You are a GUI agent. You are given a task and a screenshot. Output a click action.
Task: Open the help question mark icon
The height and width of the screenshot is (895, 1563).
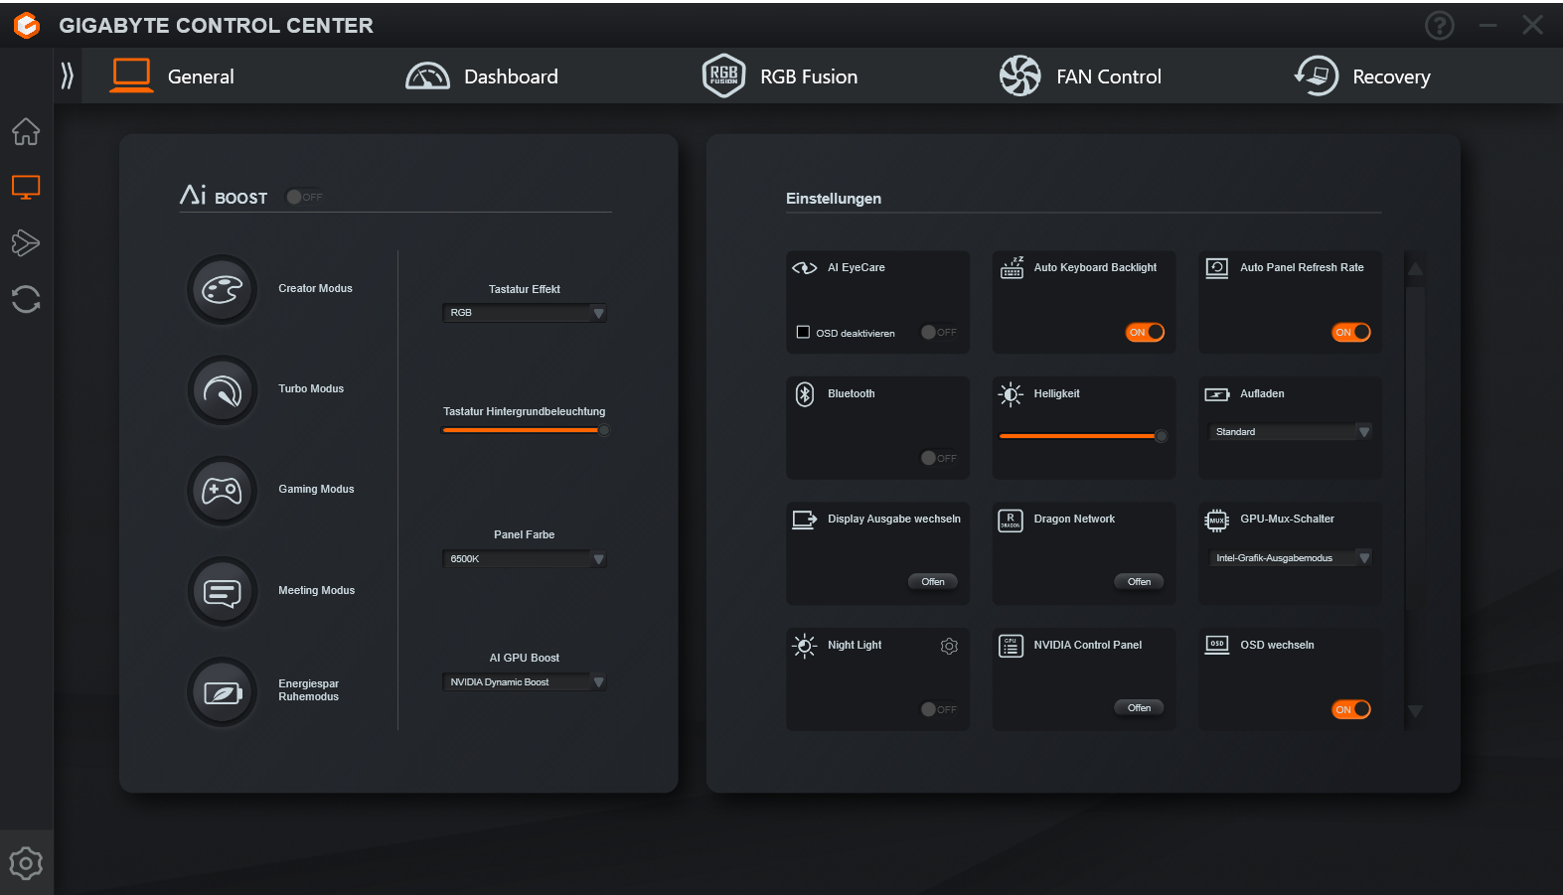(1439, 25)
